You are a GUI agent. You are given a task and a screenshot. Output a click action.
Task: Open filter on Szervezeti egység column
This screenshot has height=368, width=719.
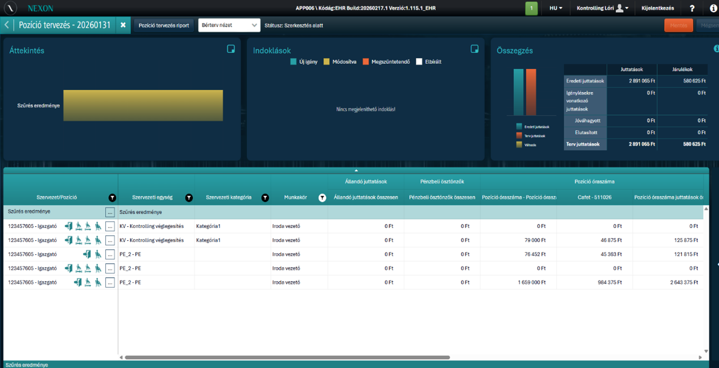tap(189, 198)
